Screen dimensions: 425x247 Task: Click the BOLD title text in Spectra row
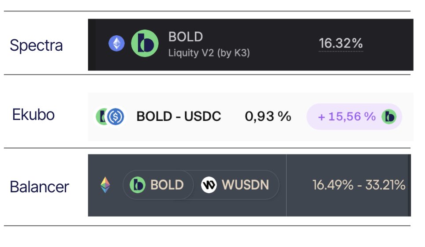pos(186,37)
